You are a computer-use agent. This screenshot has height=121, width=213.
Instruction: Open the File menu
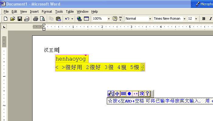coord(6,11)
